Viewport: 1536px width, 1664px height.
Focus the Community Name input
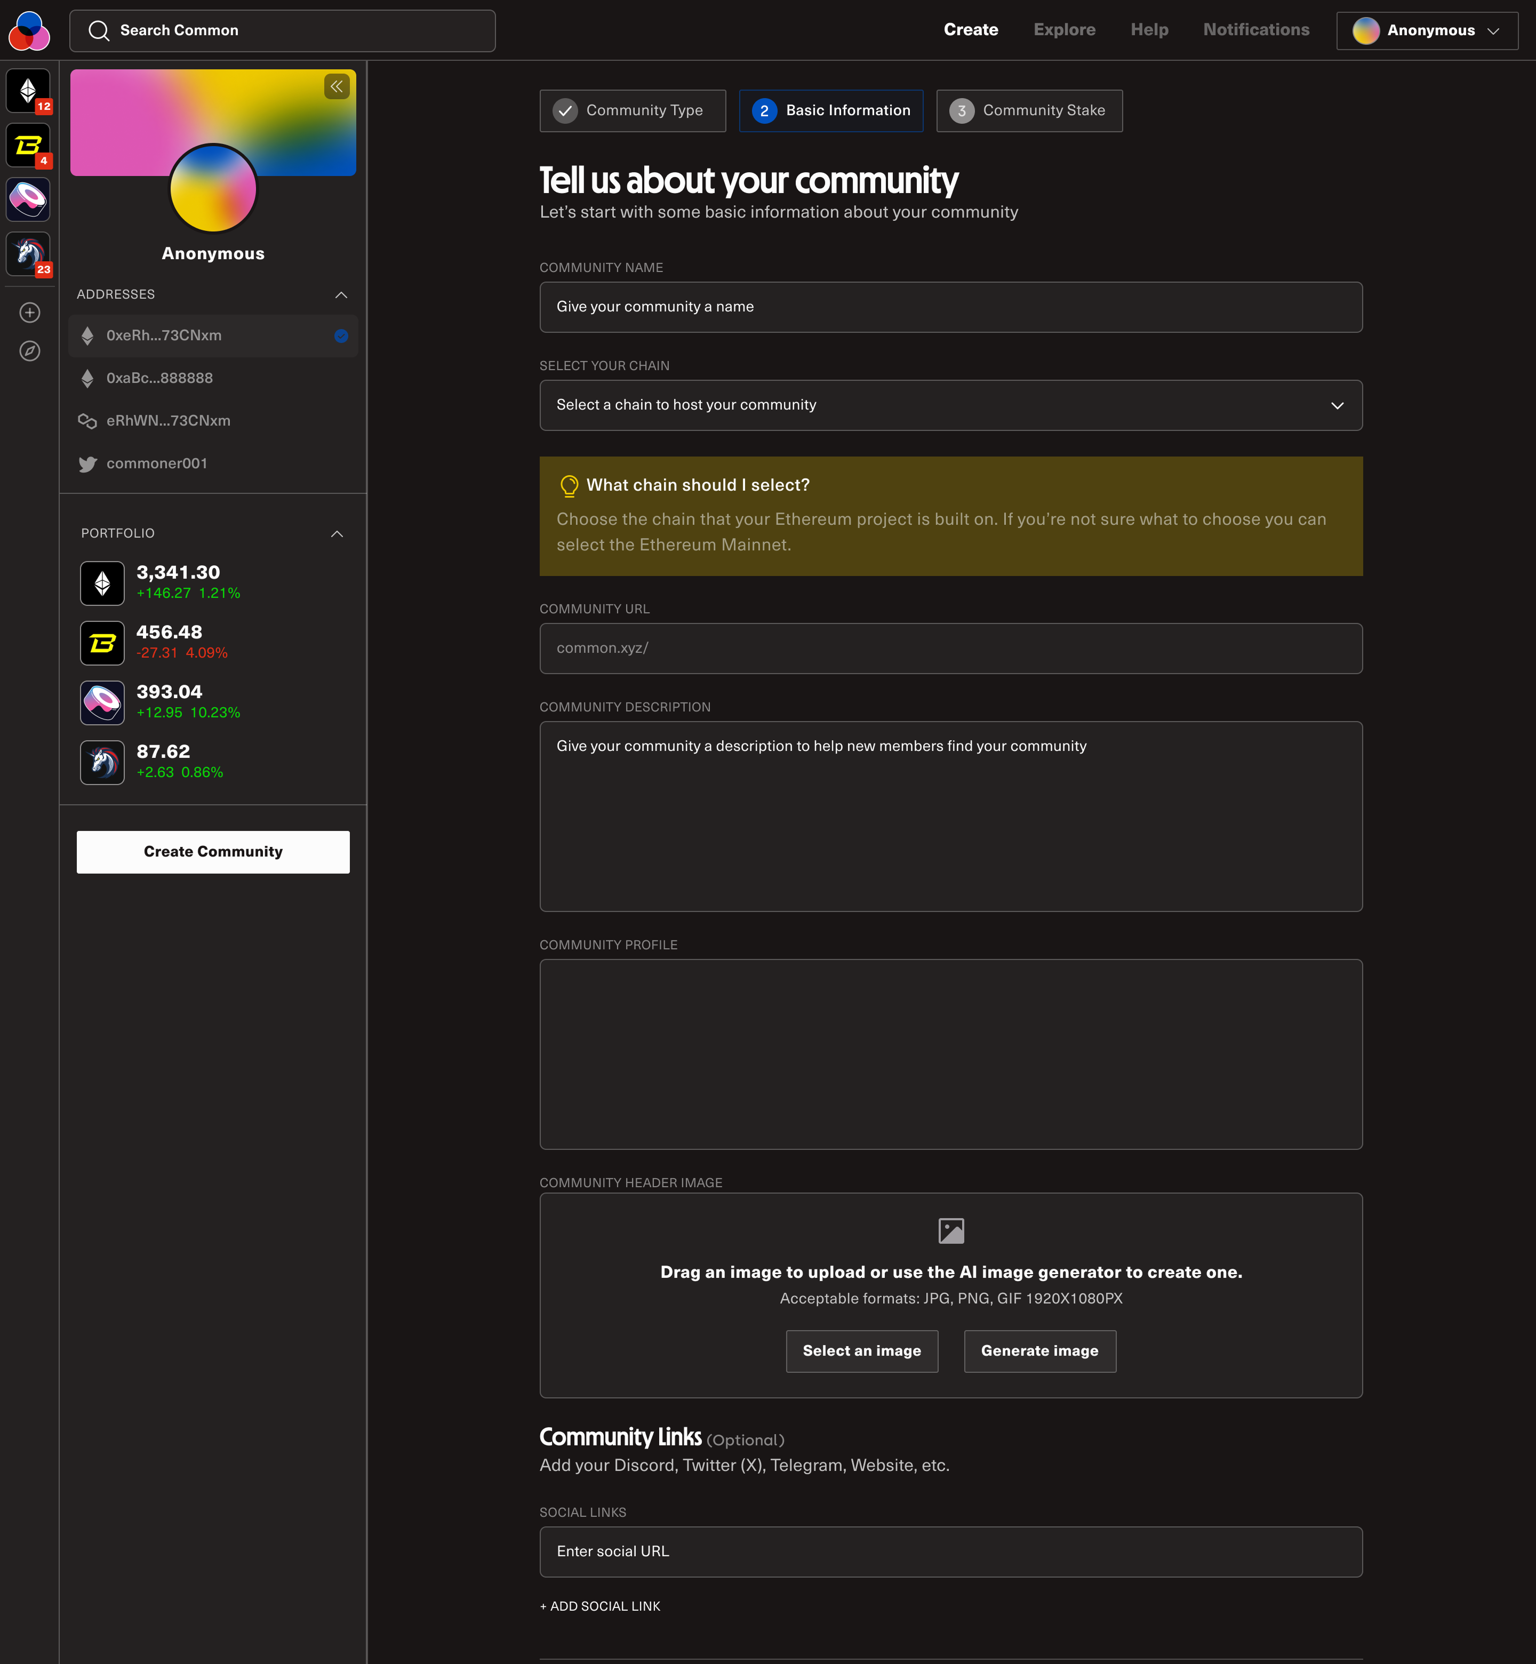tap(951, 308)
